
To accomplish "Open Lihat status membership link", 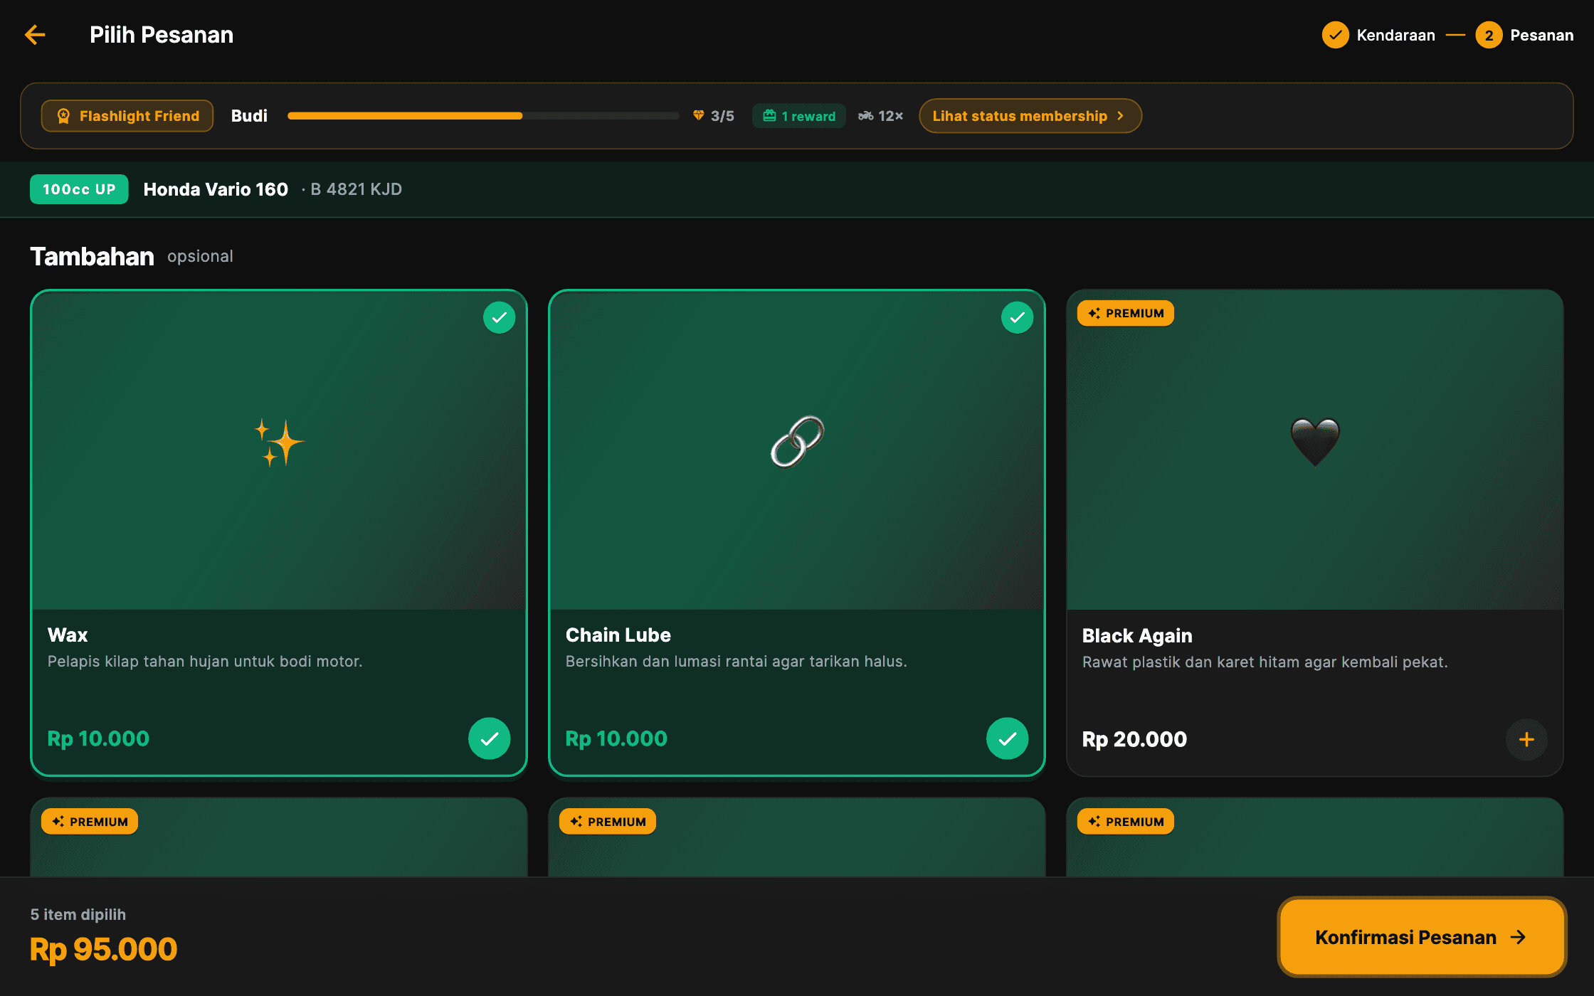I will pos(1030,116).
